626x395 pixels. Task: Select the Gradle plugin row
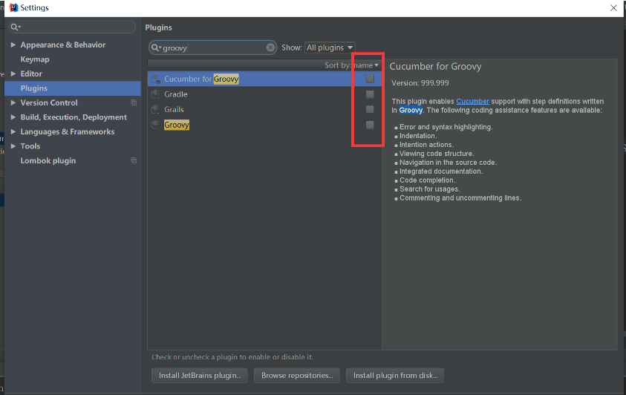click(x=264, y=94)
